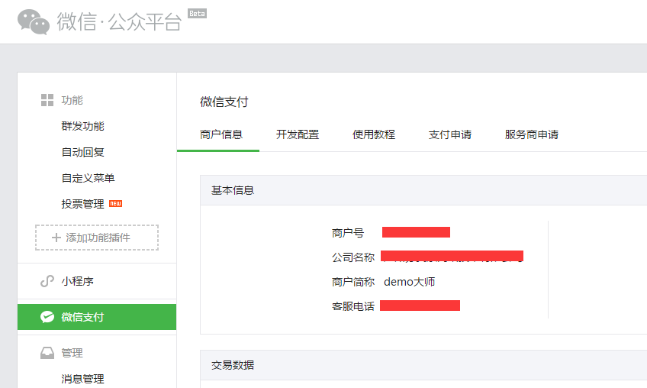Select 微信支付 in the sidebar
Screen dimensions: 647x388
point(97,317)
